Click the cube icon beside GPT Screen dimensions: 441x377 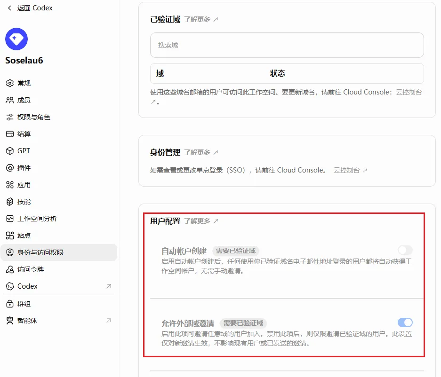10,151
